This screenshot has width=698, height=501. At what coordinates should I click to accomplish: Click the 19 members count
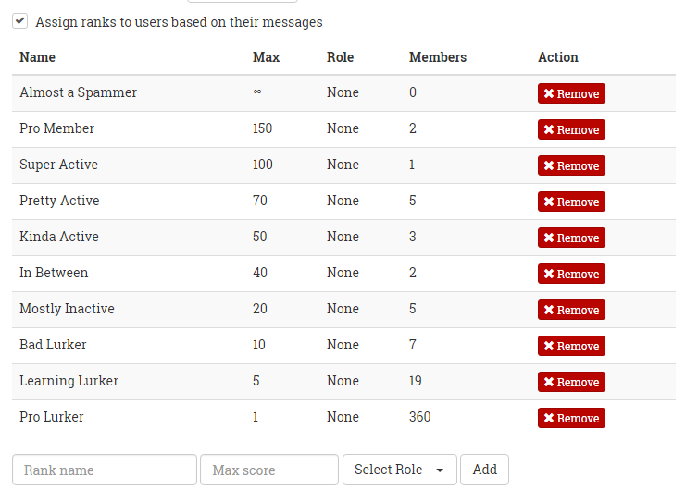coord(416,381)
